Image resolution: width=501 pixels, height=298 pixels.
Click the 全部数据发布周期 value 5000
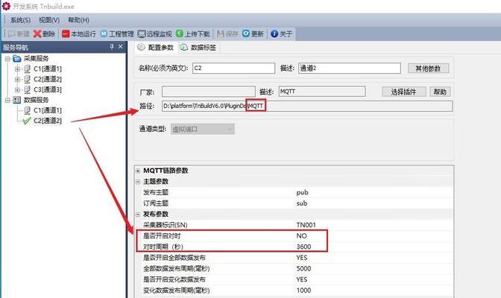[303, 269]
